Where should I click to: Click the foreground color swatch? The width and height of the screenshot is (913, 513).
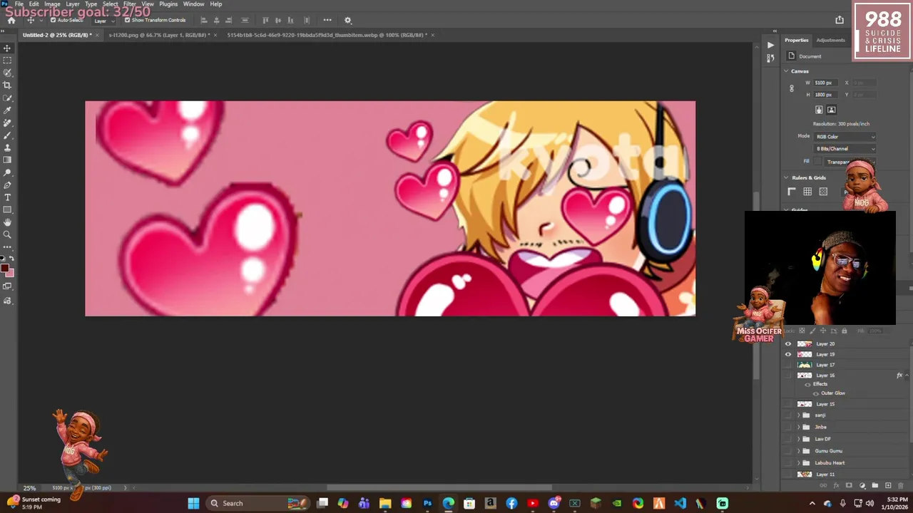[4, 269]
